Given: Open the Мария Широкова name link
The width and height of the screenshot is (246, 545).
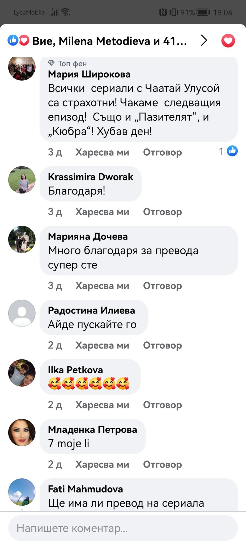Looking at the screenshot, I should click(x=89, y=74).
